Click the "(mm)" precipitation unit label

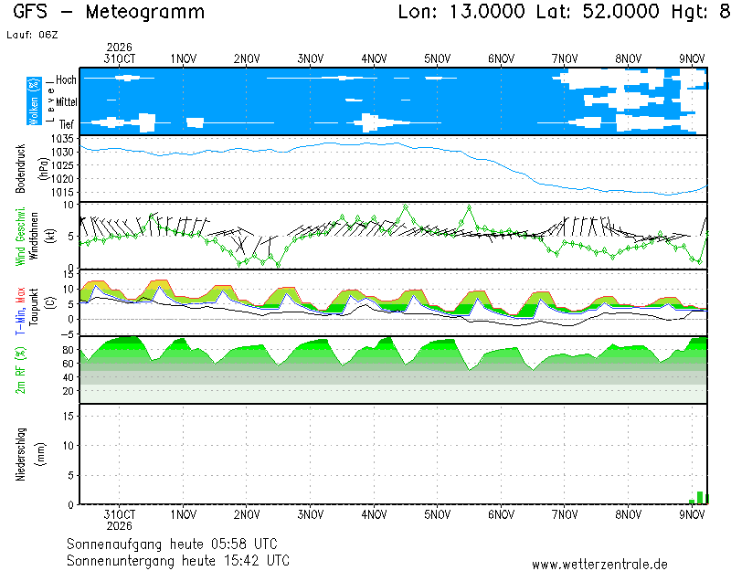coord(42,454)
